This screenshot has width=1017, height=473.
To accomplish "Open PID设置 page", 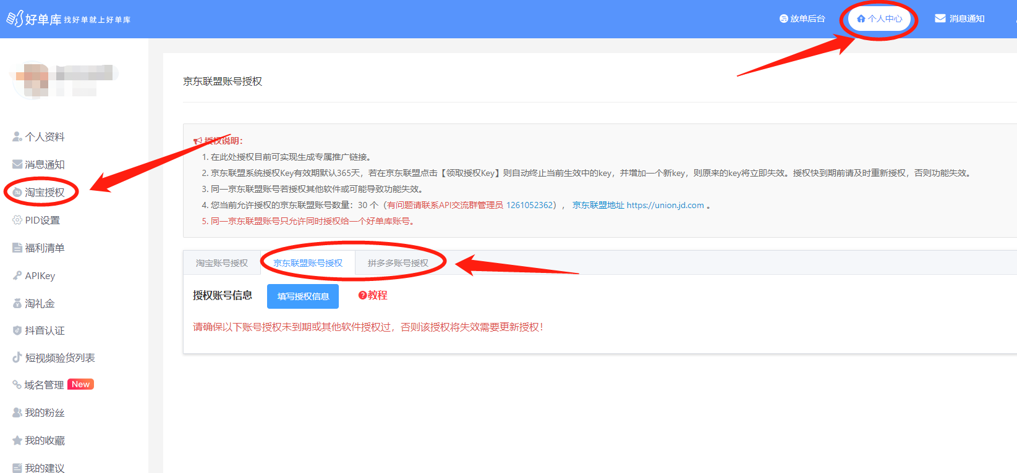I will click(42, 220).
